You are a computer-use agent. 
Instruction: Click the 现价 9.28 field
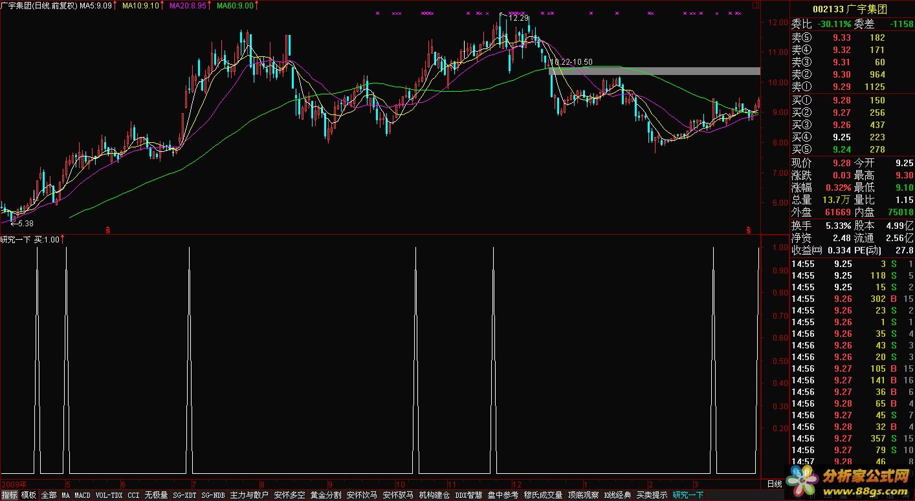(821, 163)
